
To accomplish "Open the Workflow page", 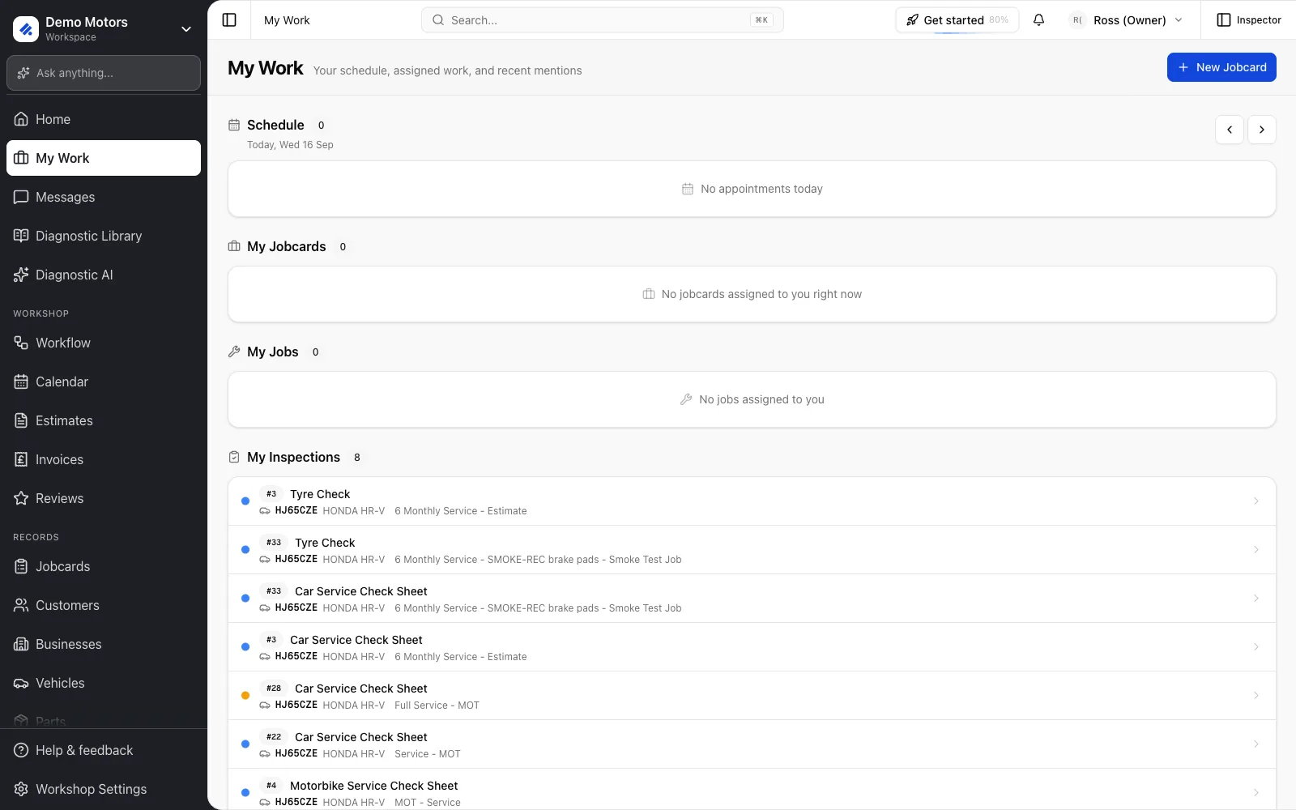I will coord(104,343).
